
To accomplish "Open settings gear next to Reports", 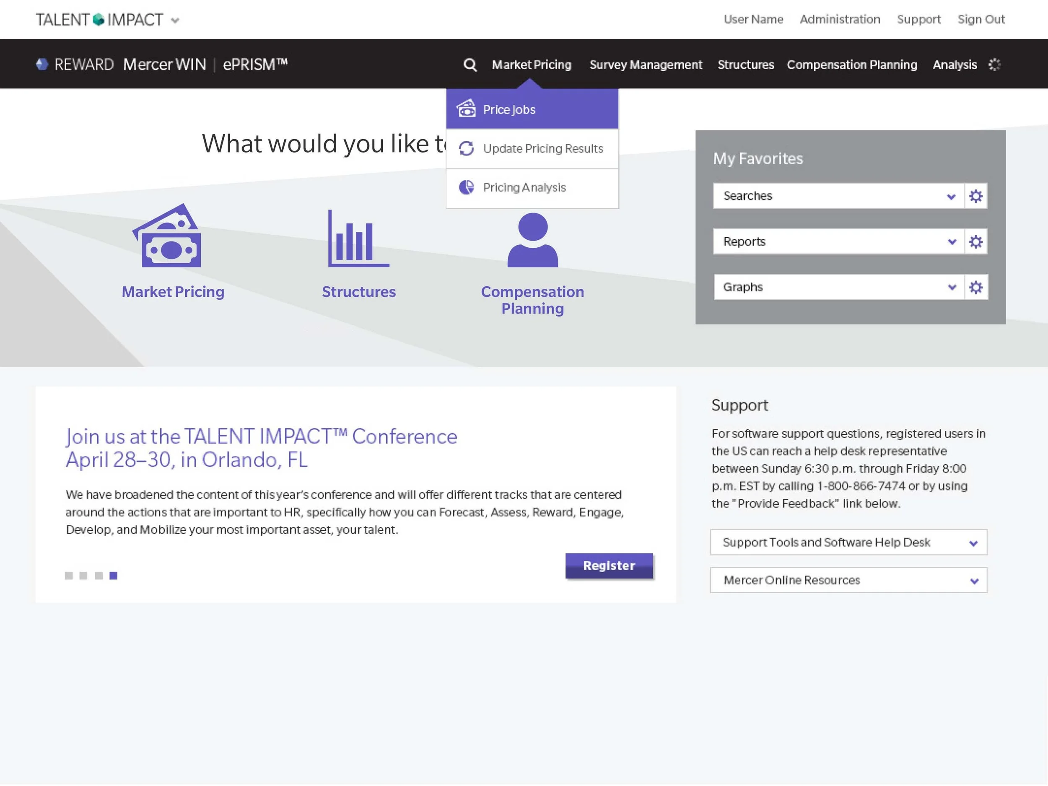I will point(975,241).
